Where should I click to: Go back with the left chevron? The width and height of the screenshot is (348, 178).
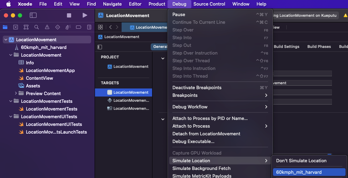[110, 27]
